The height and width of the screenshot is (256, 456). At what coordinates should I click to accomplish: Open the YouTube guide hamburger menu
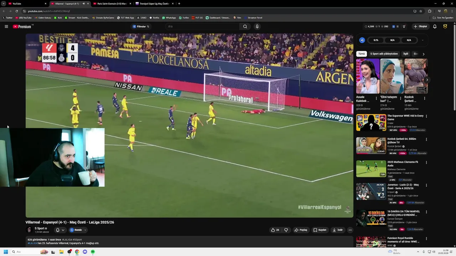[6, 26]
